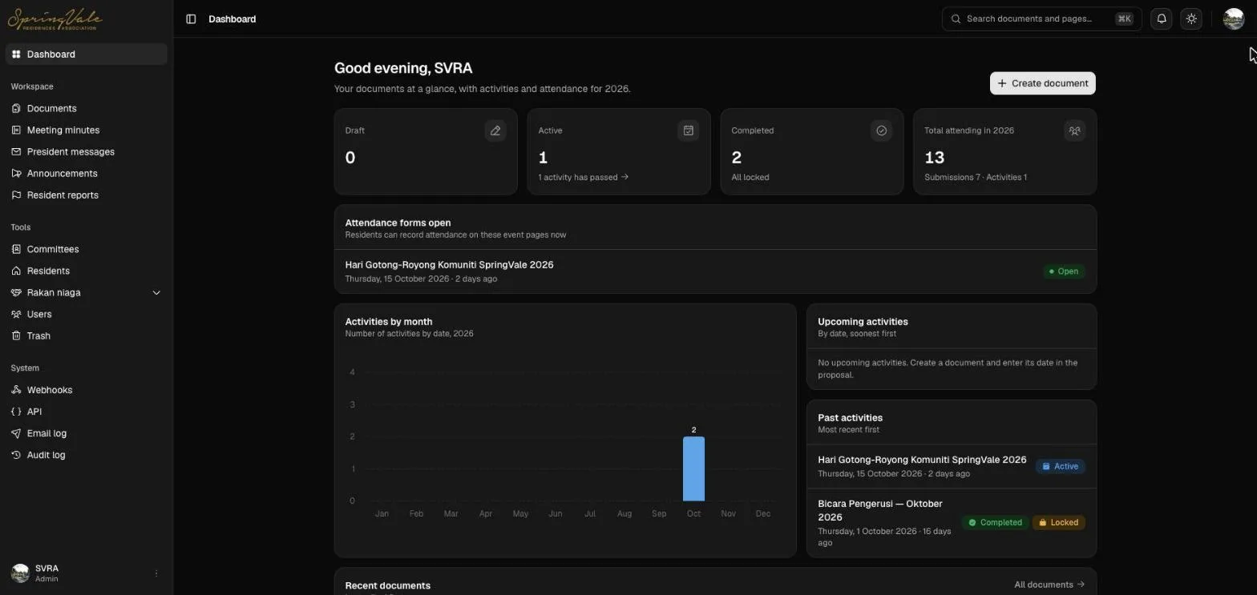Click the Draft card pencil icon
This screenshot has width=1257, height=595.
[x=495, y=131]
